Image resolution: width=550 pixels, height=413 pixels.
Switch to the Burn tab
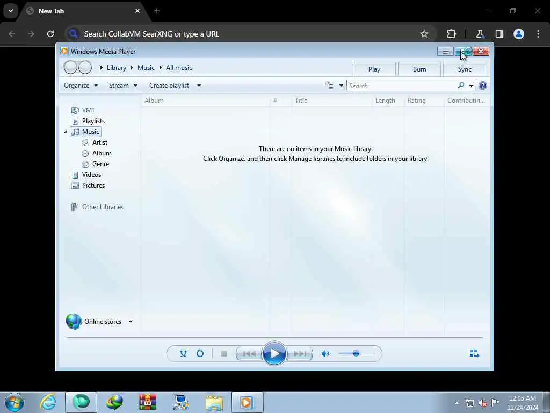click(x=419, y=69)
